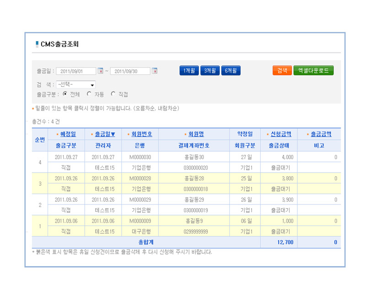This screenshot has height=294, width=366.
Task: Sort by 신청금액 column header
Action: coord(281,134)
